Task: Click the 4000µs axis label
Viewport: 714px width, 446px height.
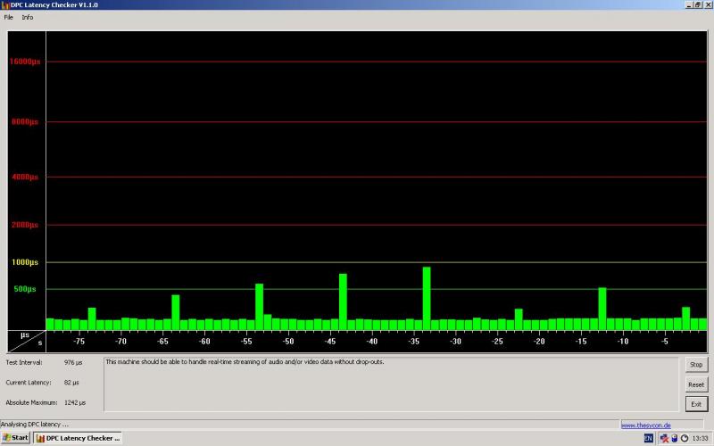Action: [x=25, y=177]
